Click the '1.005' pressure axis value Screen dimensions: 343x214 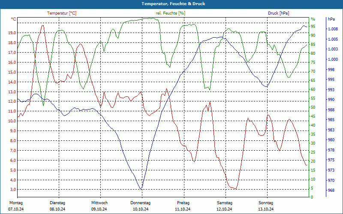click(x=332, y=39)
